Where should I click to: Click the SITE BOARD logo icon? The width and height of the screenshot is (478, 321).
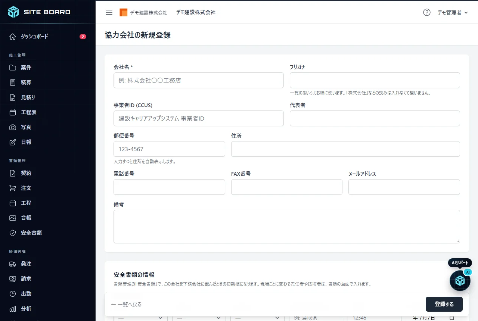click(x=13, y=12)
